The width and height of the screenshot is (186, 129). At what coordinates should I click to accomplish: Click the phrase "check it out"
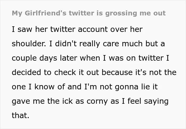tap(77, 72)
